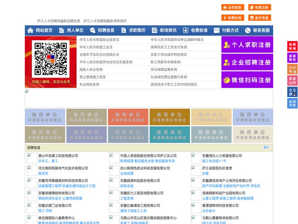Open the 社会保险费征缴暂行条例 link
Image resolution: width=298 pixels, height=224 pixels.
169,77
